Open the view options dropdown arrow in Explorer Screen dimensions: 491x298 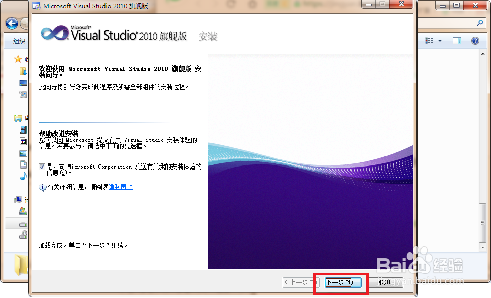[440, 41]
